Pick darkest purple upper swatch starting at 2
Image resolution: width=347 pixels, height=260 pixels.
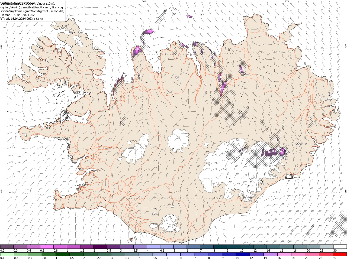tap(100, 247)
